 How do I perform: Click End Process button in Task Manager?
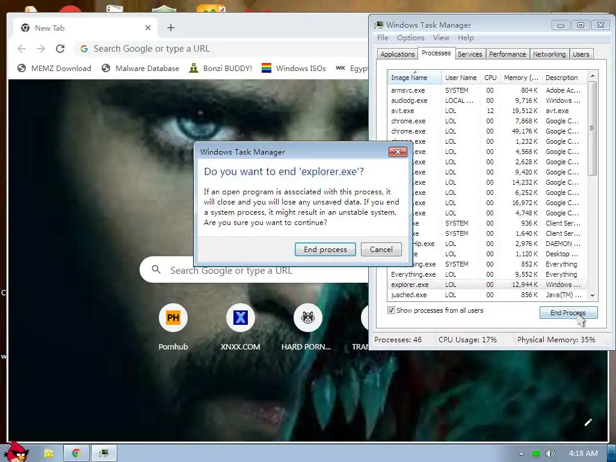(568, 313)
